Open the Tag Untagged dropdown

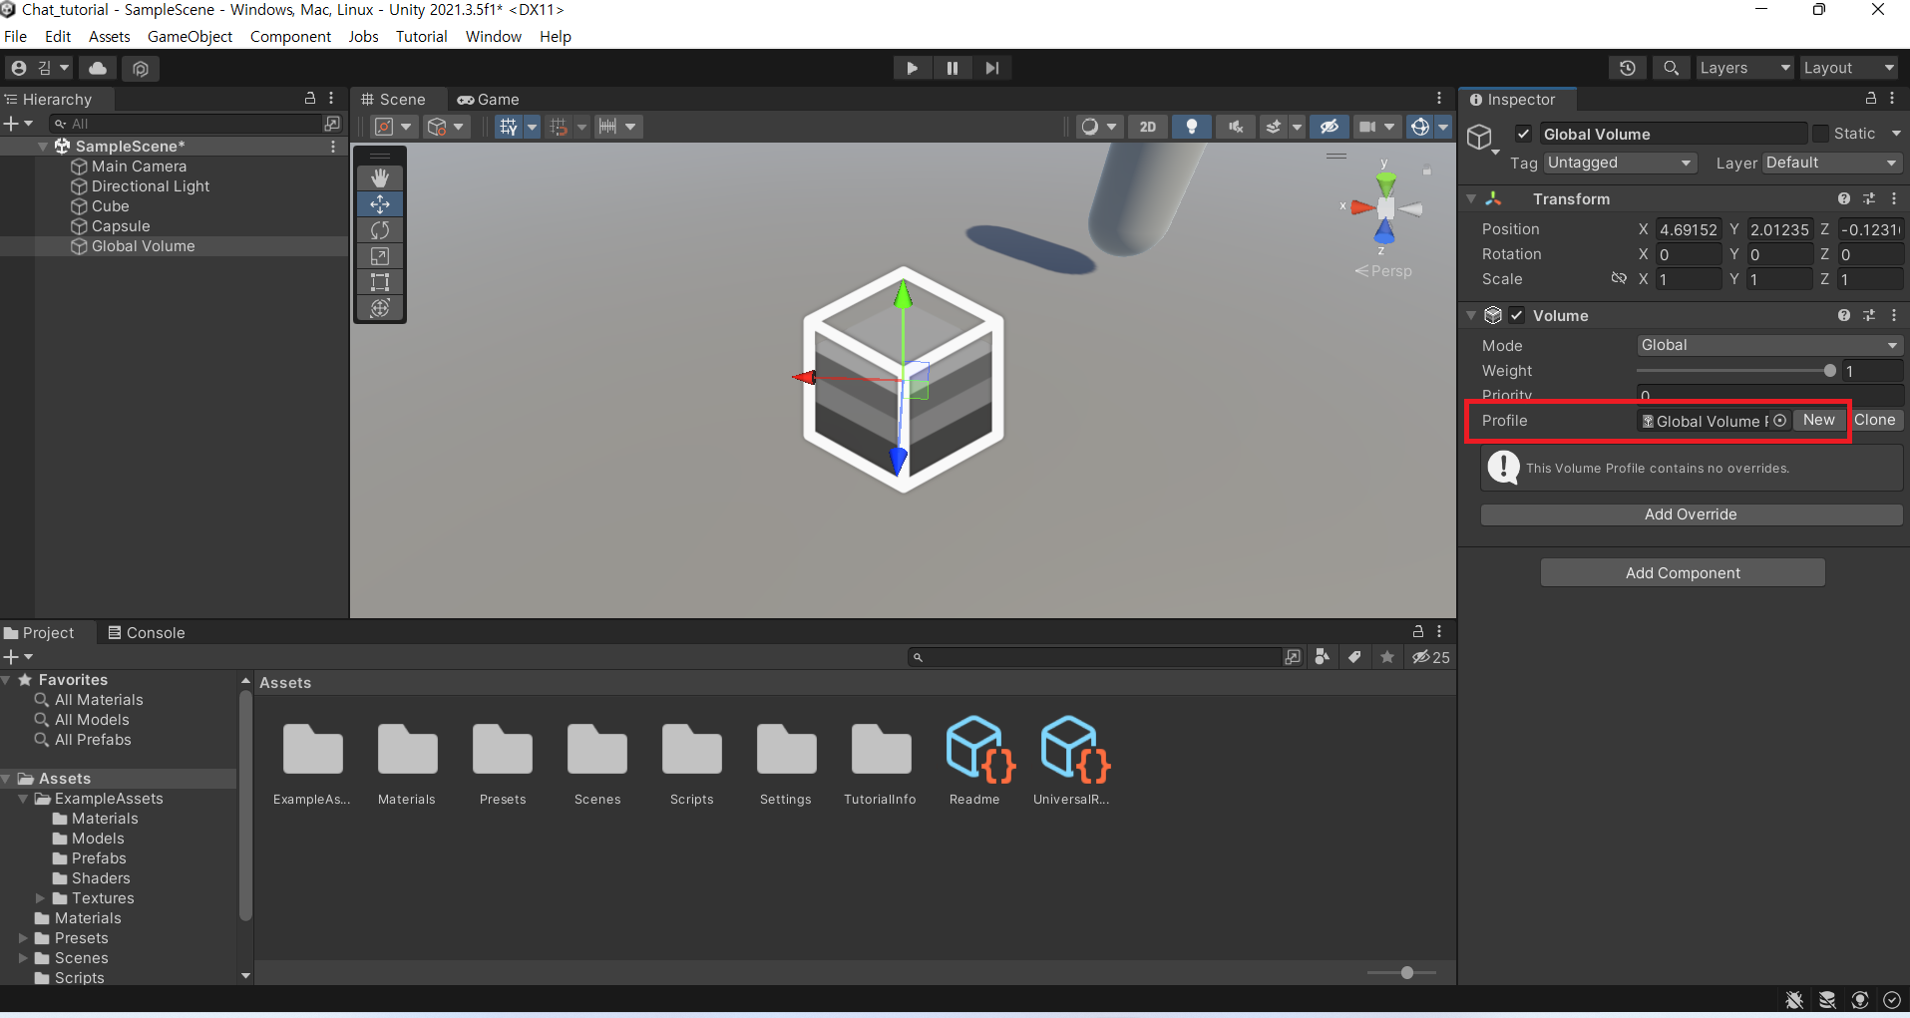[x=1620, y=163]
